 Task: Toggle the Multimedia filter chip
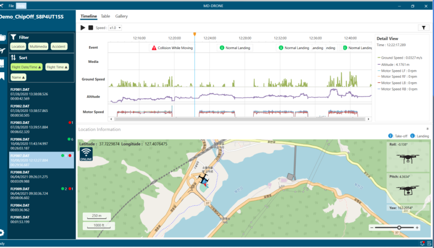38,46
